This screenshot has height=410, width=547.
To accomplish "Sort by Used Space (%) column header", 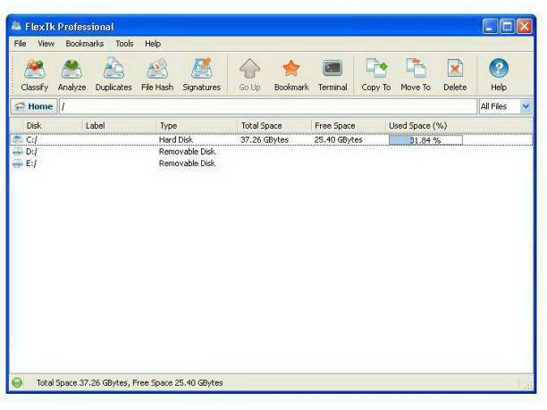I will click(x=459, y=126).
